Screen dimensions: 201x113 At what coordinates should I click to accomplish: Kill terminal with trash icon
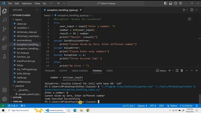coord(182,71)
